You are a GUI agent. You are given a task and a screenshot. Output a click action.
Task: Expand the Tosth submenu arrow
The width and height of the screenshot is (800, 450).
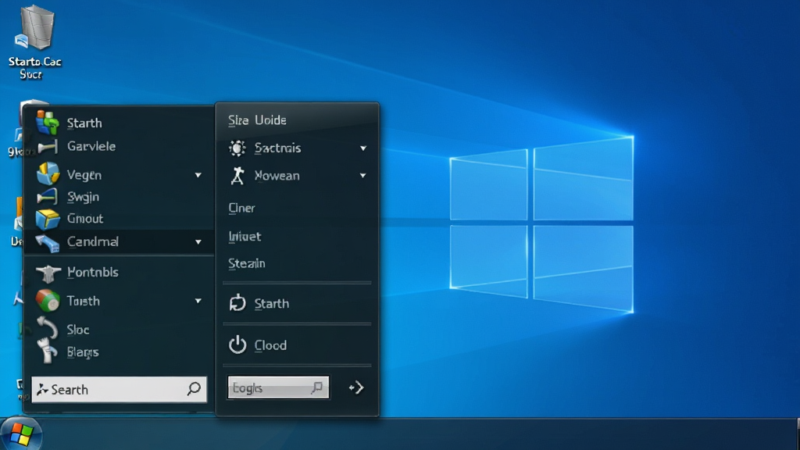pyautogui.click(x=198, y=301)
